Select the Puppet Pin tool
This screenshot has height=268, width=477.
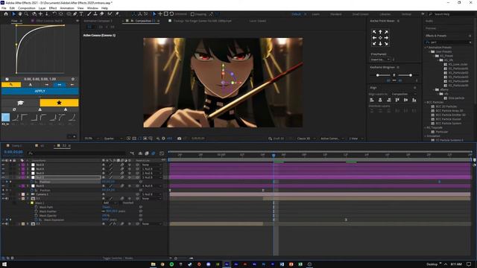click(x=117, y=14)
